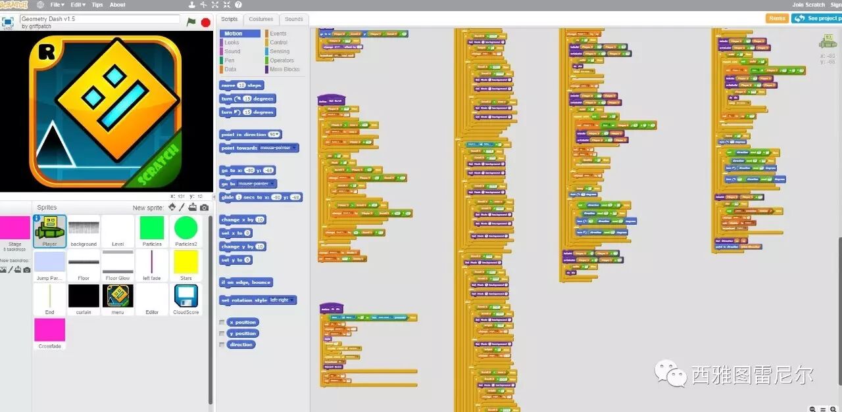Image resolution: width=842 pixels, height=412 pixels.
Task: Upload sprite from file
Action: point(192,207)
